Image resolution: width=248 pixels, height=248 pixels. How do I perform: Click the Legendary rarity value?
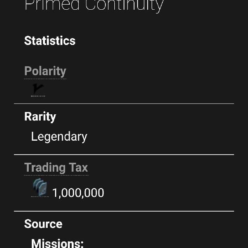[59, 136]
